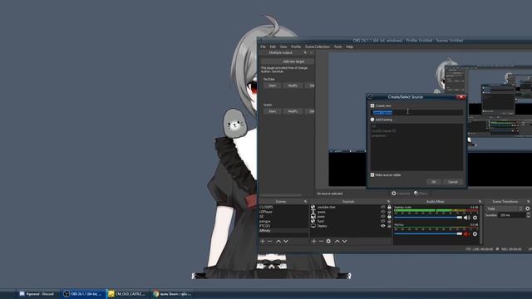Open the Profile menu
This screenshot has width=532, height=299.
click(296, 47)
